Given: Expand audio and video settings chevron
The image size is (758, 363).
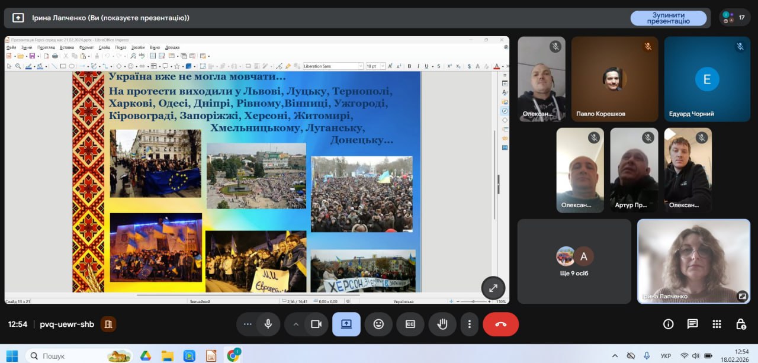Looking at the screenshot, I should pos(296,325).
